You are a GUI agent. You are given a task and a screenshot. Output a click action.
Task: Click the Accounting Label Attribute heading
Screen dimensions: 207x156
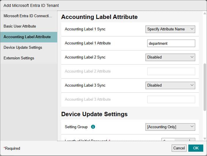coord(99,17)
